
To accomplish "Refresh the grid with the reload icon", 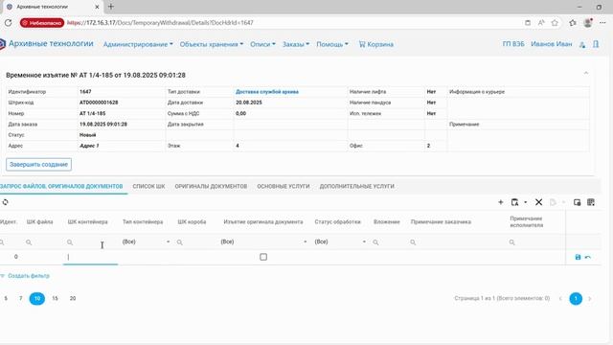I will point(5,202).
